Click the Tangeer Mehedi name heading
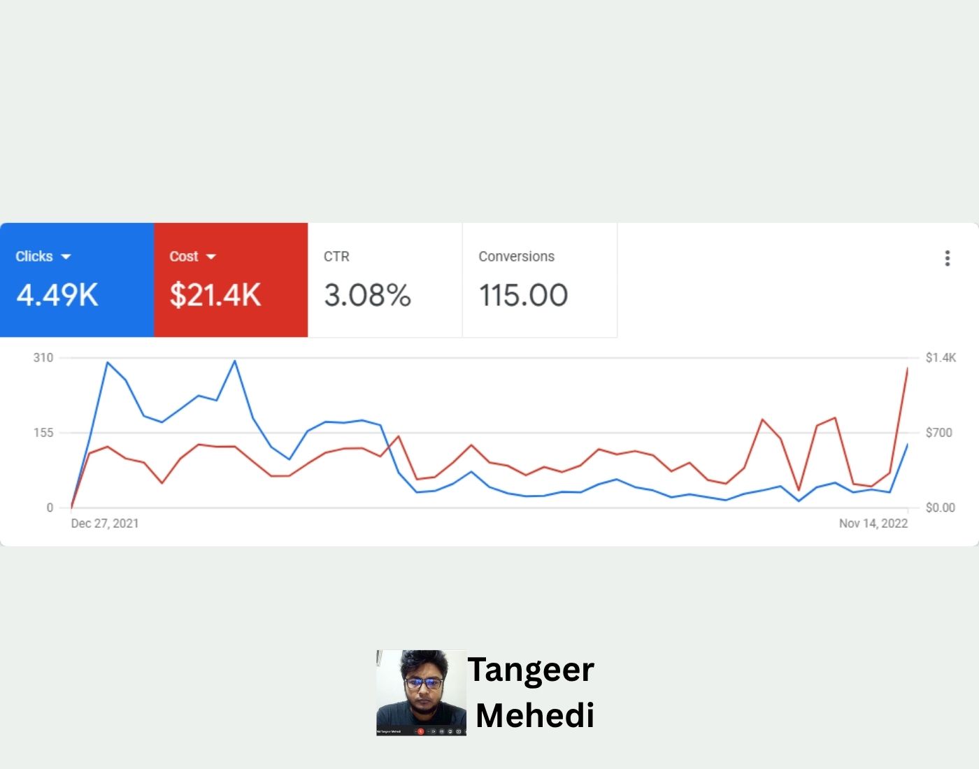Screen dimensions: 979x769 click(533, 692)
